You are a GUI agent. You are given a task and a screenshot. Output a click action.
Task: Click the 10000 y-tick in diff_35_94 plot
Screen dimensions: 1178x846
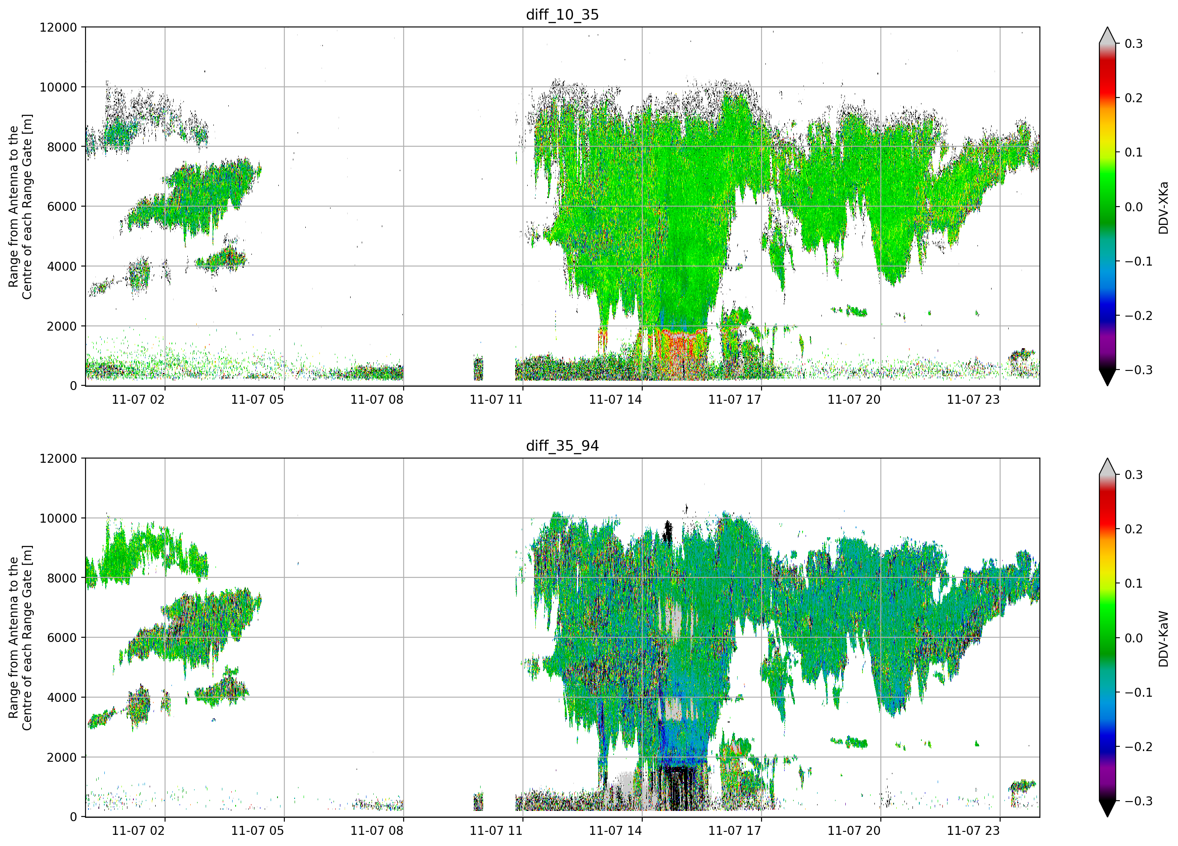tap(58, 519)
